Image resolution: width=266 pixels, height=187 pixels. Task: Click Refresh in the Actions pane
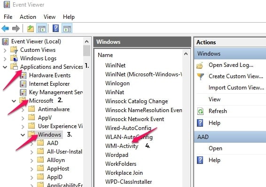pos(218,111)
